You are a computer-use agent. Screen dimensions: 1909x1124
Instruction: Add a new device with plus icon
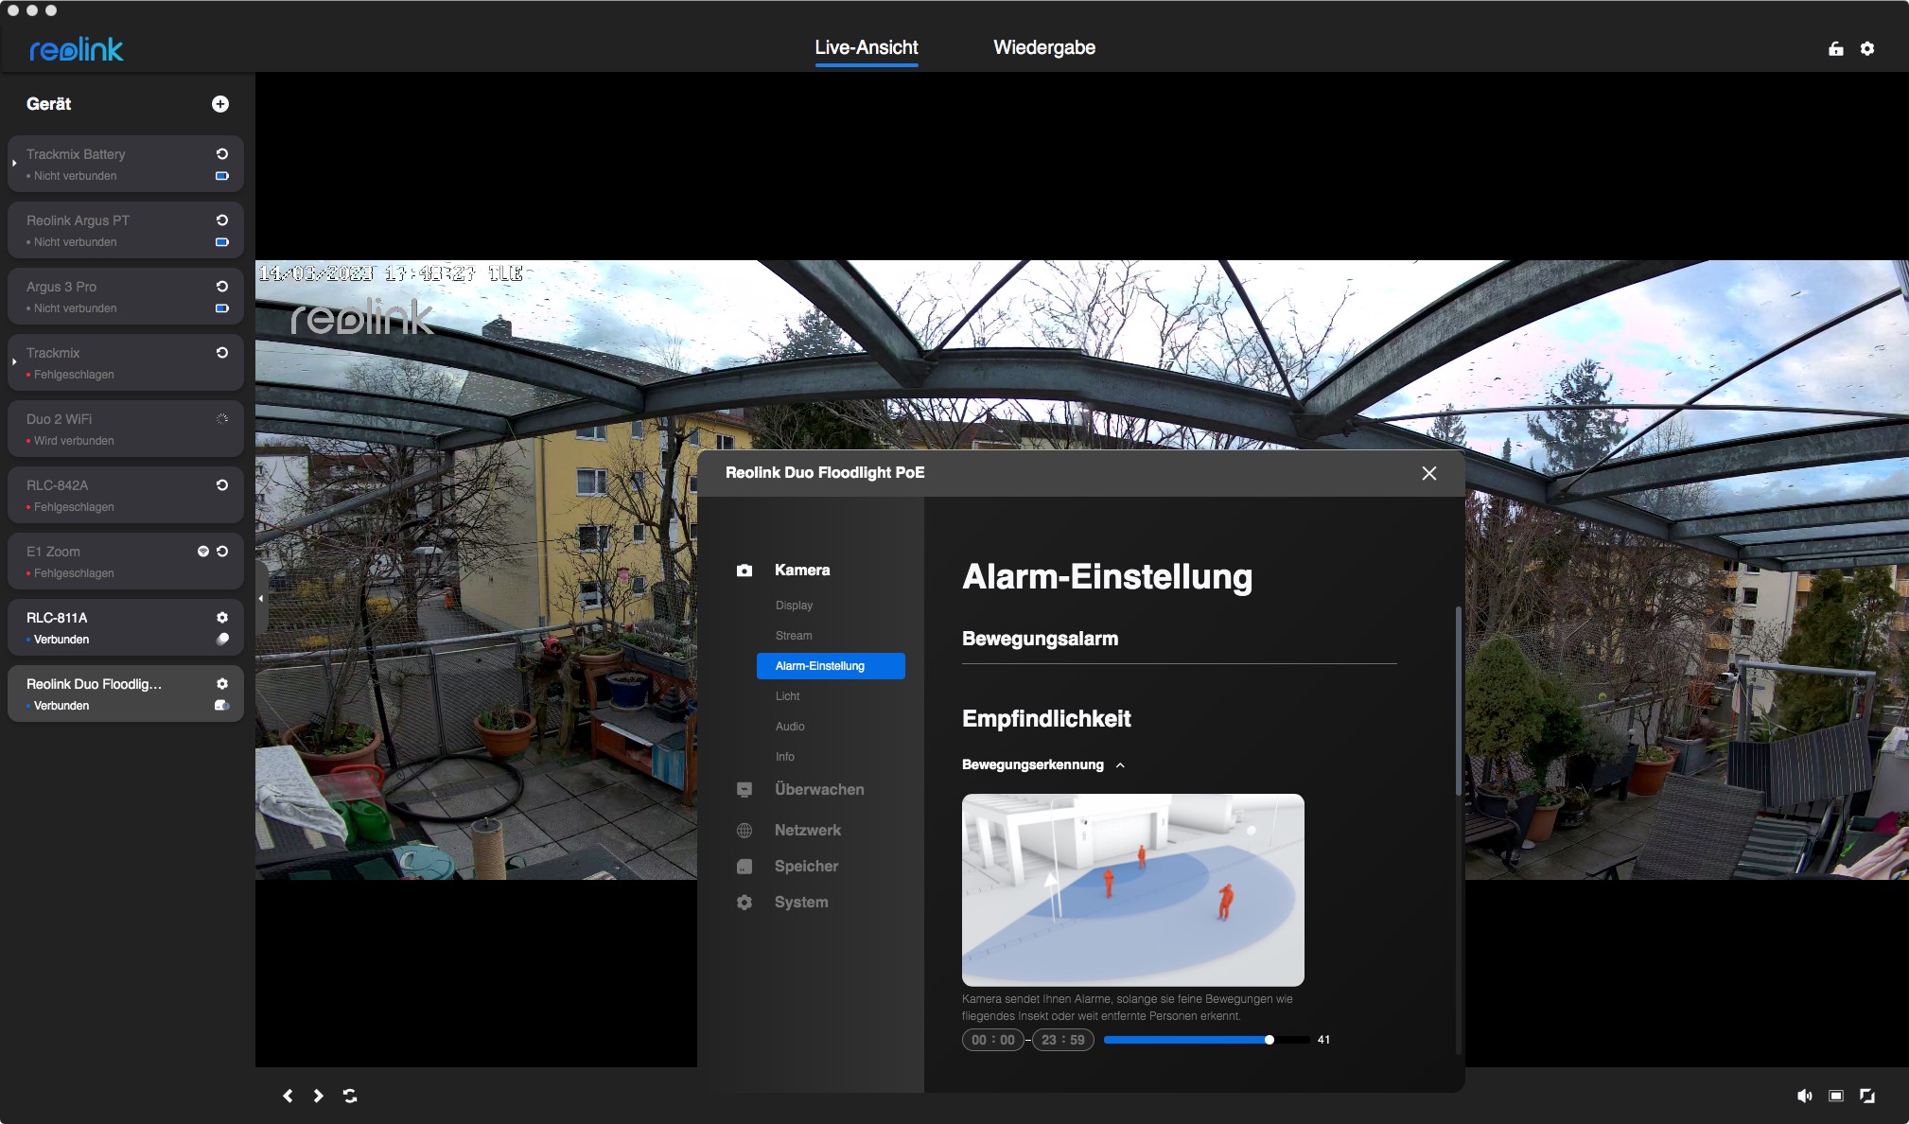pos(219,104)
